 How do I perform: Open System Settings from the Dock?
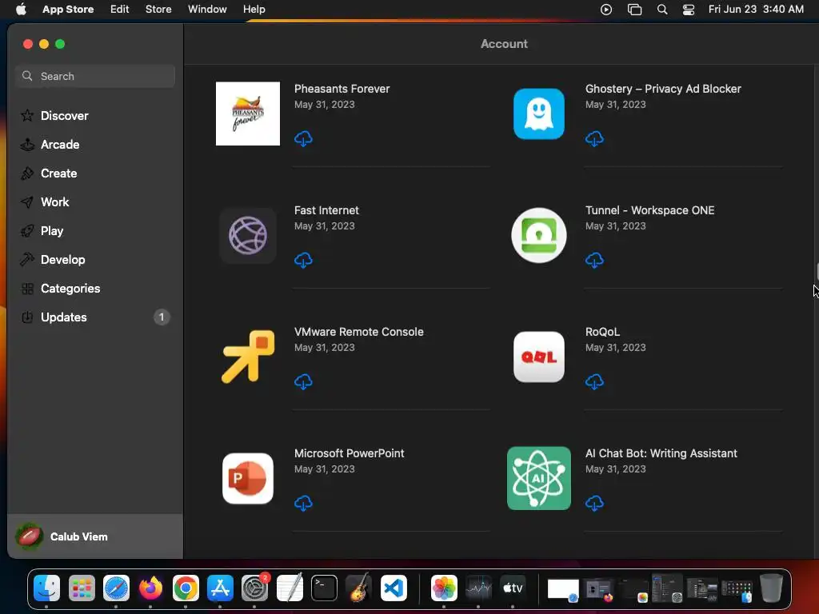click(x=255, y=588)
